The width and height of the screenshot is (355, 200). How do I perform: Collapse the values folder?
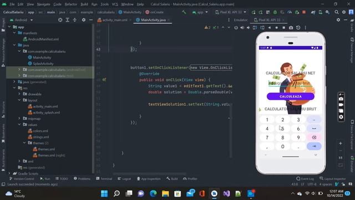[19, 124]
